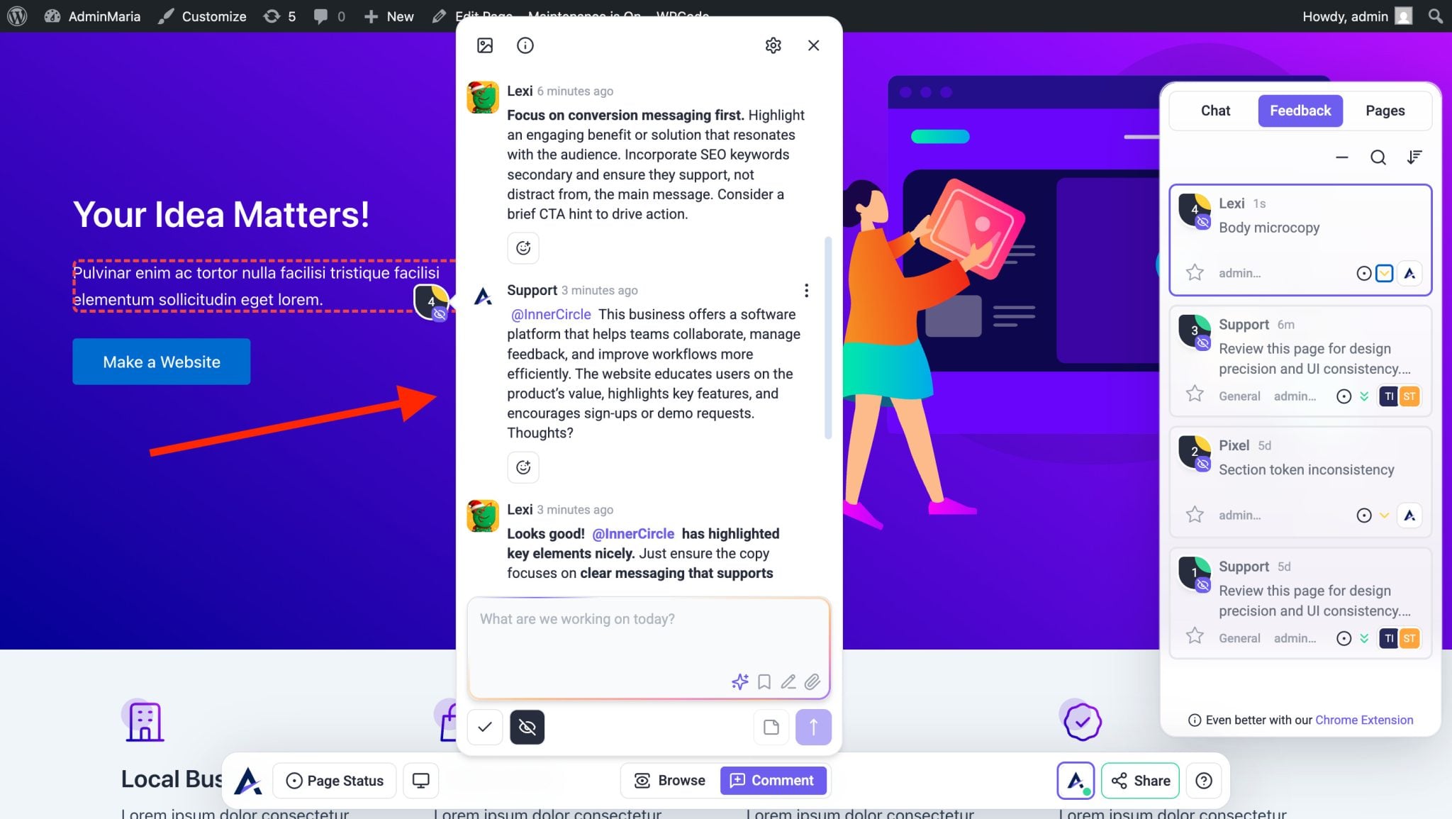Screen dimensions: 1452x819
Task: Open the comment settings gear icon
Action: click(773, 45)
